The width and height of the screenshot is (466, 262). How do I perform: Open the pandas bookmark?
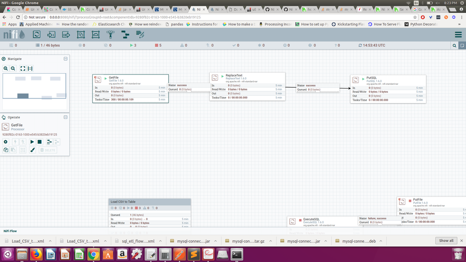coord(174,24)
